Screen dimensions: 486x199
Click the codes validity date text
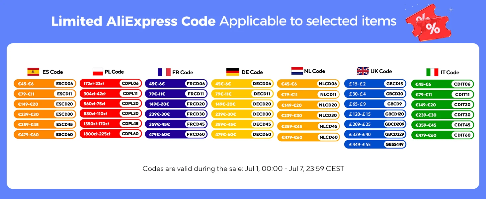tap(243, 168)
